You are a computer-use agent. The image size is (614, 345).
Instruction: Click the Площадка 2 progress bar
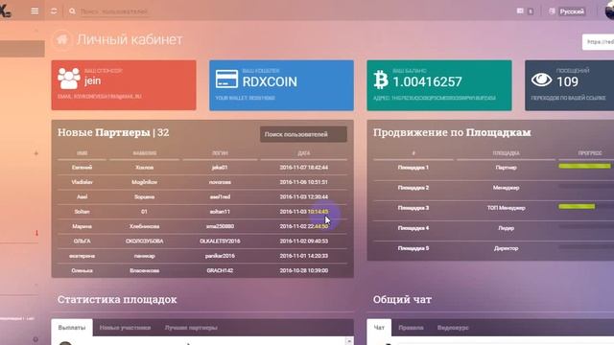pos(586,187)
